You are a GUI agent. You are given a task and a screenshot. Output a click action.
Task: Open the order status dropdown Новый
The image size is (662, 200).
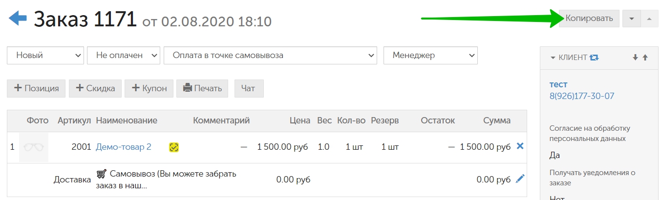click(45, 55)
